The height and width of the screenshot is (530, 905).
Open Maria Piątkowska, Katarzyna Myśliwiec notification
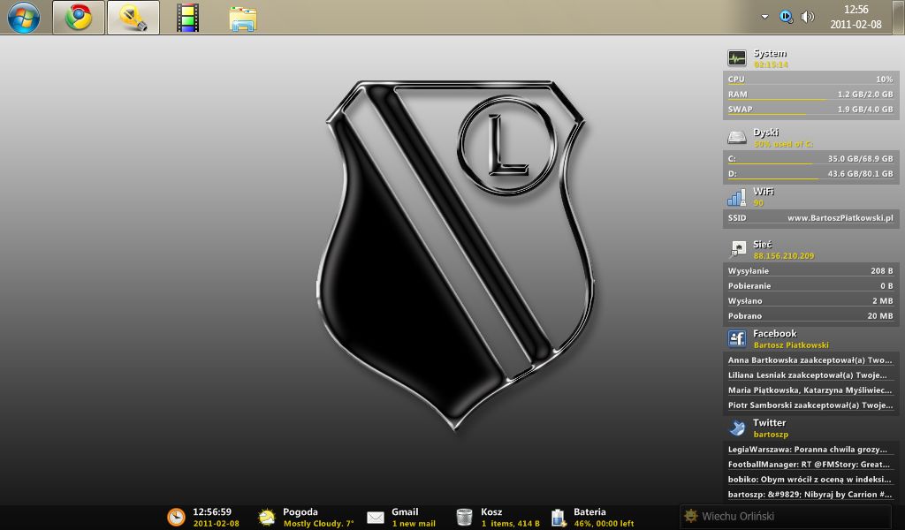[810, 390]
